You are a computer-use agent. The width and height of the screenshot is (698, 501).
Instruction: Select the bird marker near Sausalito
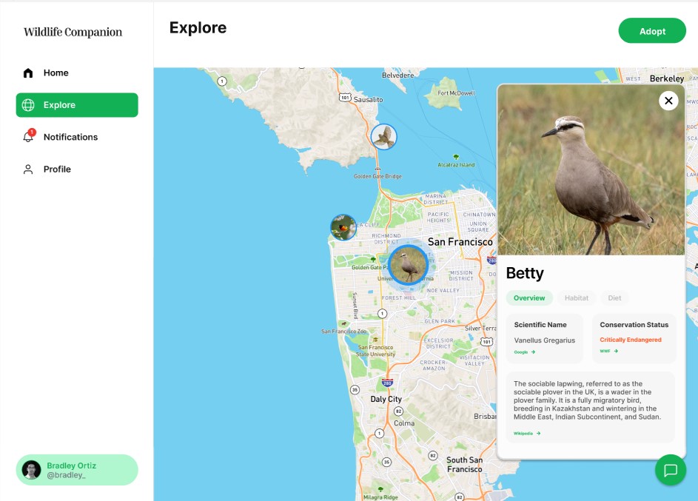383,136
